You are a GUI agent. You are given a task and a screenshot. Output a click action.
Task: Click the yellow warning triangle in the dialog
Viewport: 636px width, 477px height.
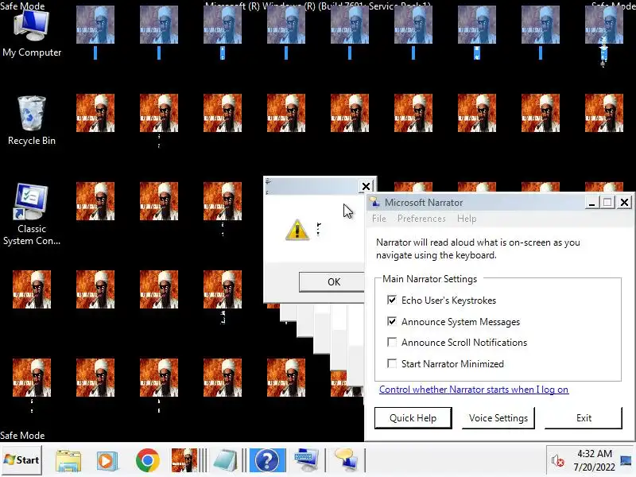click(297, 230)
